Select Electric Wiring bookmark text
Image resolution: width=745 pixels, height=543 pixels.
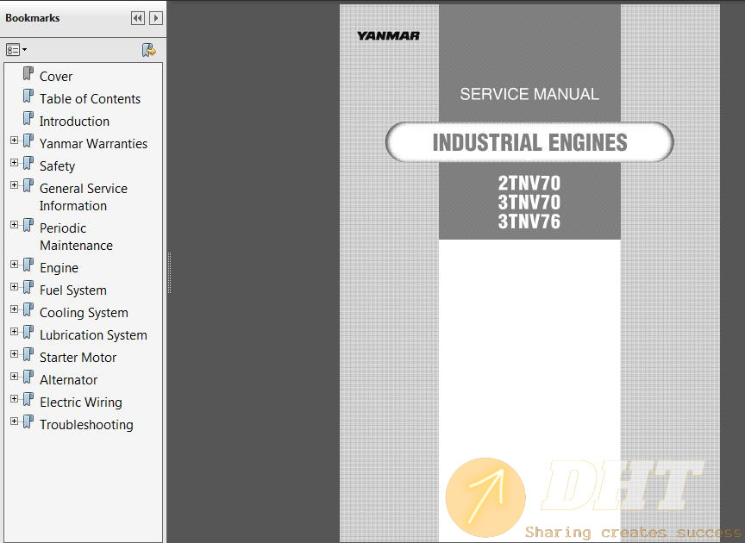pos(81,403)
